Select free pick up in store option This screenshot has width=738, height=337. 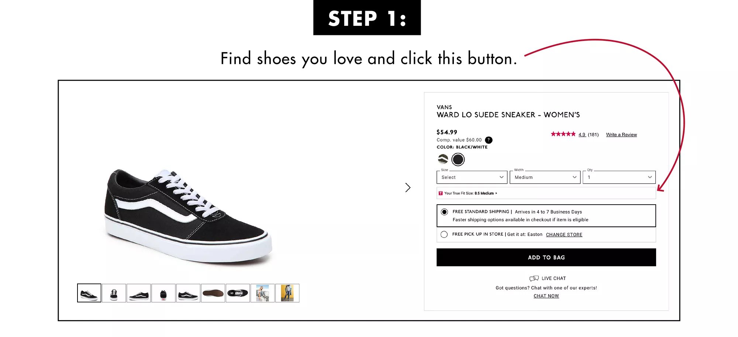444,234
